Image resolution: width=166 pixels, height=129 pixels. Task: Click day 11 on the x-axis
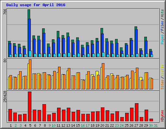tap(58, 125)
